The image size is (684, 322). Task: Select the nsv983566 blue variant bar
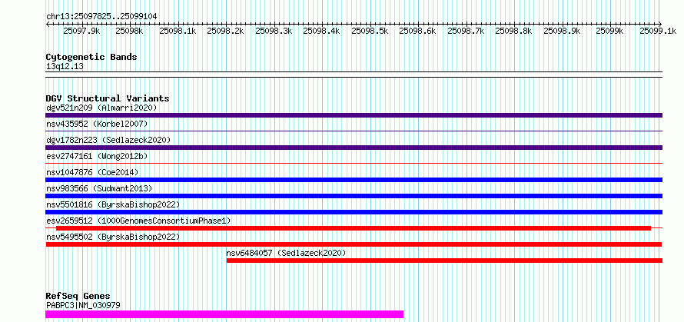tap(354, 196)
